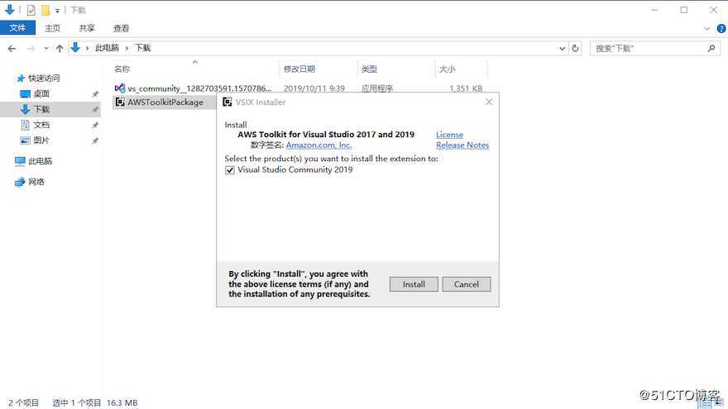Click the pin icon beside 图片
The width and height of the screenshot is (728, 409).
pos(95,140)
